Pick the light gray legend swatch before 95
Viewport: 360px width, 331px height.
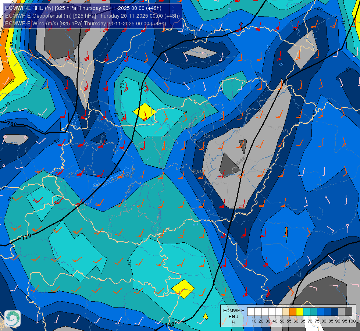point(342,312)
